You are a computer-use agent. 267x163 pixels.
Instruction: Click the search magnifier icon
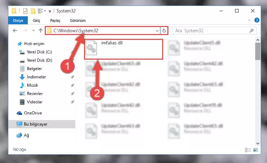click(251, 31)
